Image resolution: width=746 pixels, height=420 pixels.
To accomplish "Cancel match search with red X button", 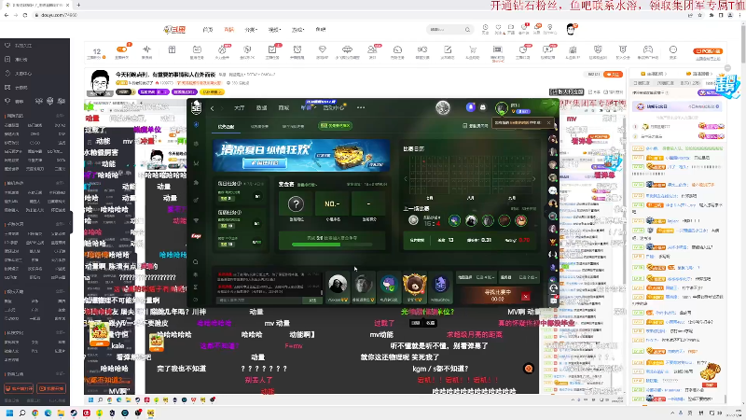I will [525, 297].
